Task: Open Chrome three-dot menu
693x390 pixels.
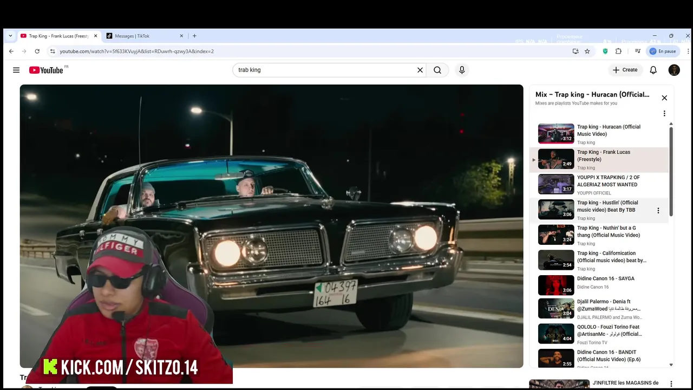Action: [x=688, y=51]
